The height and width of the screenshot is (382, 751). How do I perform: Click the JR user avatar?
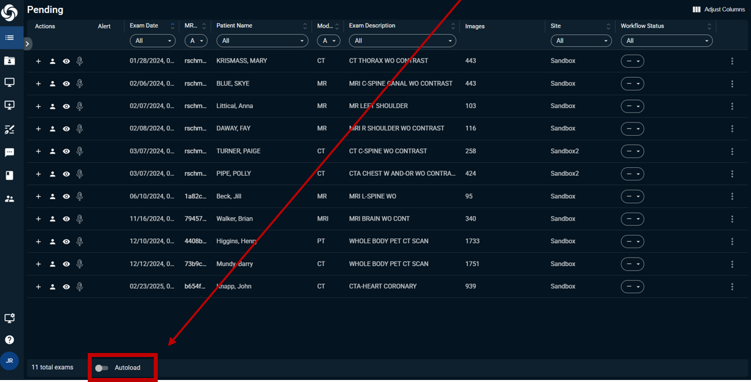pos(9,361)
